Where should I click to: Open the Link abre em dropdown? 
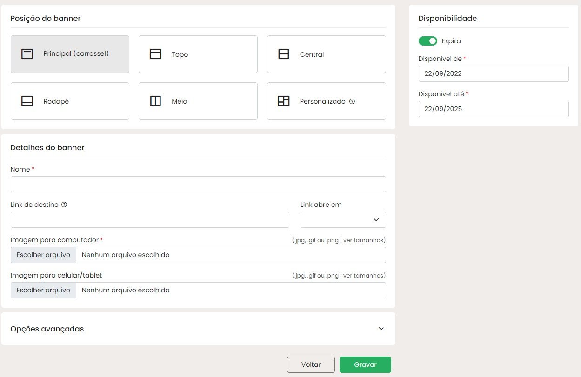(x=343, y=219)
